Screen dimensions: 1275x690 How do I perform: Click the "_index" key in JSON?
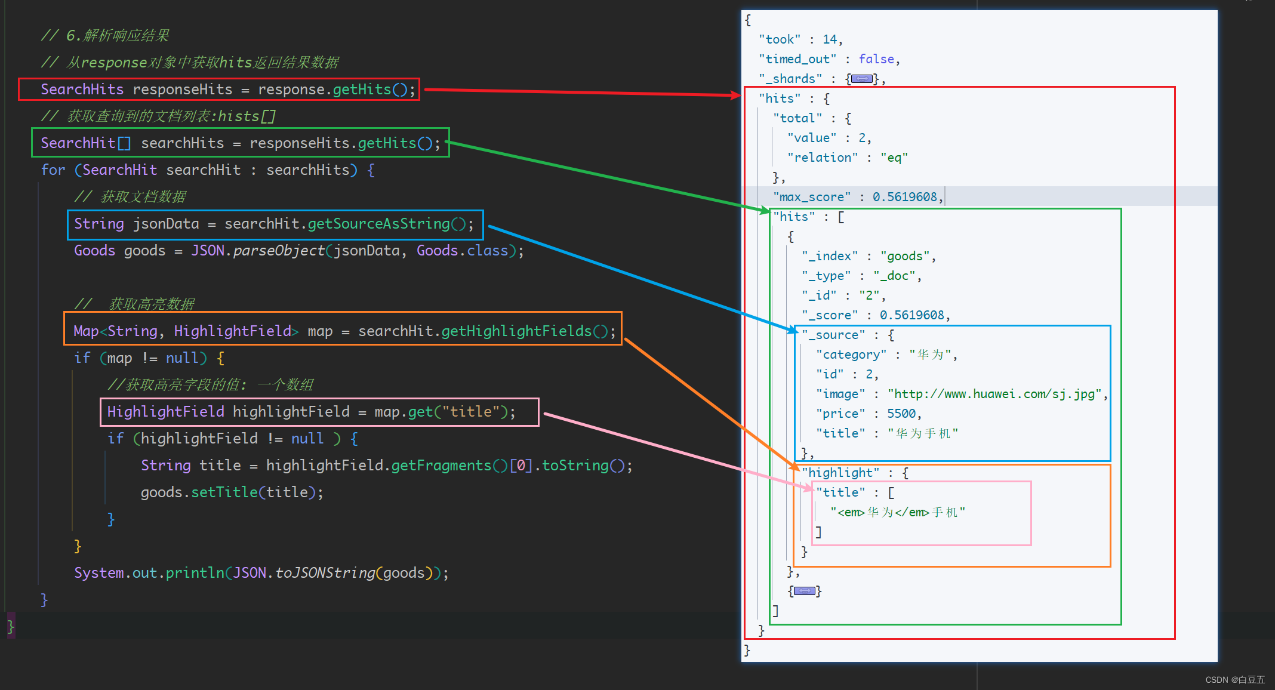click(830, 256)
